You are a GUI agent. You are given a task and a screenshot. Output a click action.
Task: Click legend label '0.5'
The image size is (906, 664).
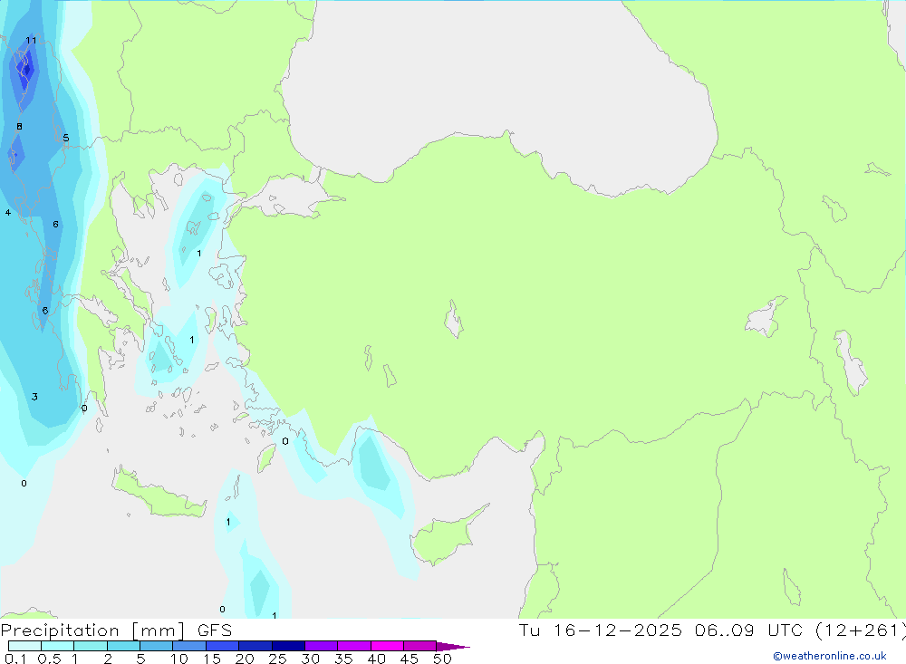click(49, 659)
